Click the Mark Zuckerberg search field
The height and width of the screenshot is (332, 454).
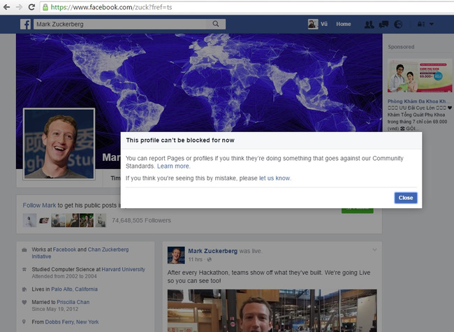(x=119, y=24)
